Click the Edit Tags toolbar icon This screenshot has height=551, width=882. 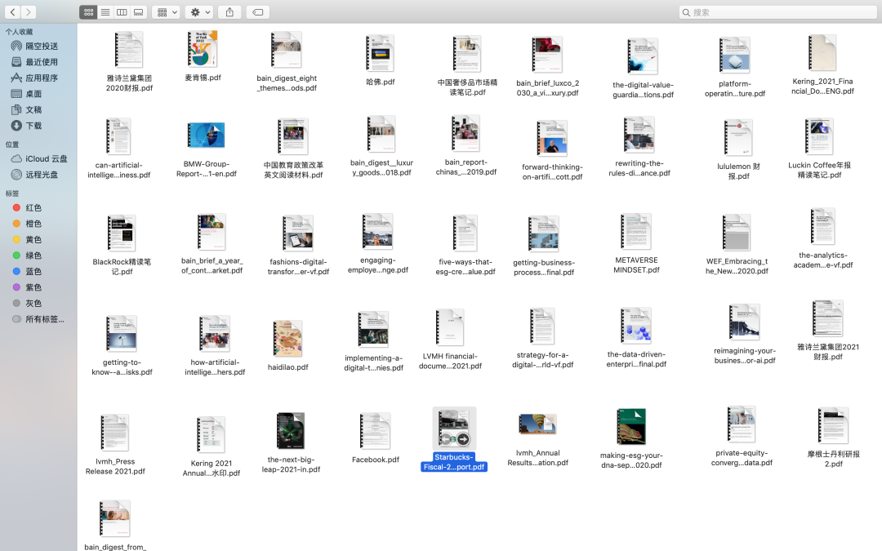click(x=257, y=12)
